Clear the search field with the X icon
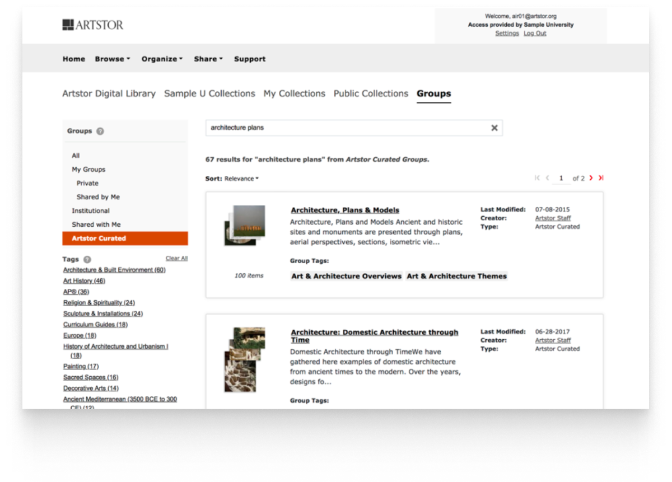The height and width of the screenshot is (482, 672). coord(494,128)
